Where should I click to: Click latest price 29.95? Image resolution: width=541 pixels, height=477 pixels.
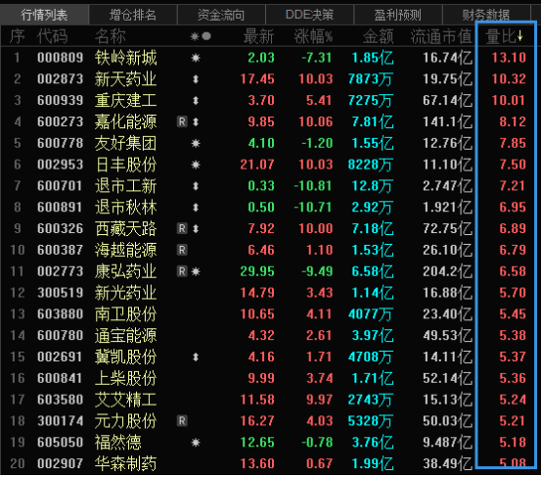click(257, 271)
